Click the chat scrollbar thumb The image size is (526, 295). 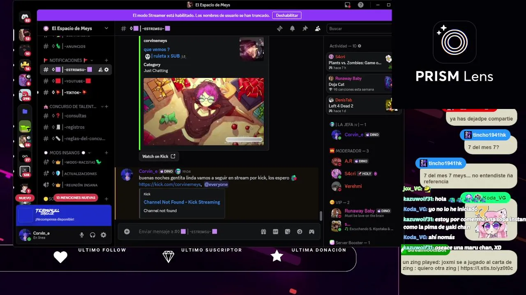click(321, 215)
